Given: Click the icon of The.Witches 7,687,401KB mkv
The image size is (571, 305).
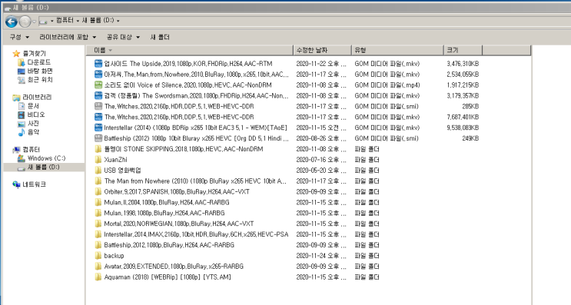Looking at the screenshot, I should (x=98, y=117).
